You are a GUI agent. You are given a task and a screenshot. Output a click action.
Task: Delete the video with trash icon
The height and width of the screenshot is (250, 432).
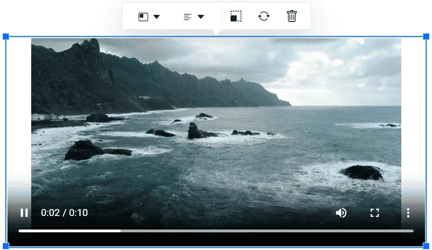(292, 16)
